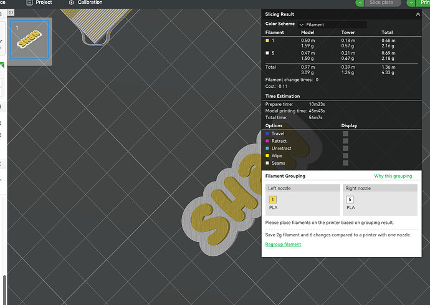
Task: Click Total time value 56m7s
Action: (x=315, y=117)
